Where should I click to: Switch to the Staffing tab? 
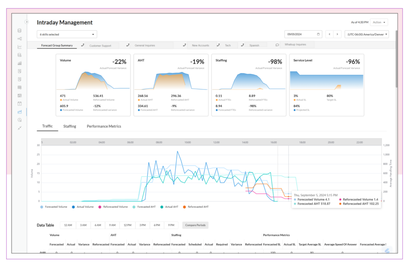point(69,126)
